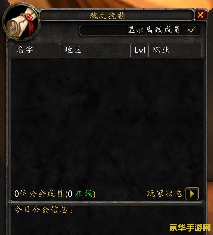
Task: Sort members by 职业 column
Action: 175,50
